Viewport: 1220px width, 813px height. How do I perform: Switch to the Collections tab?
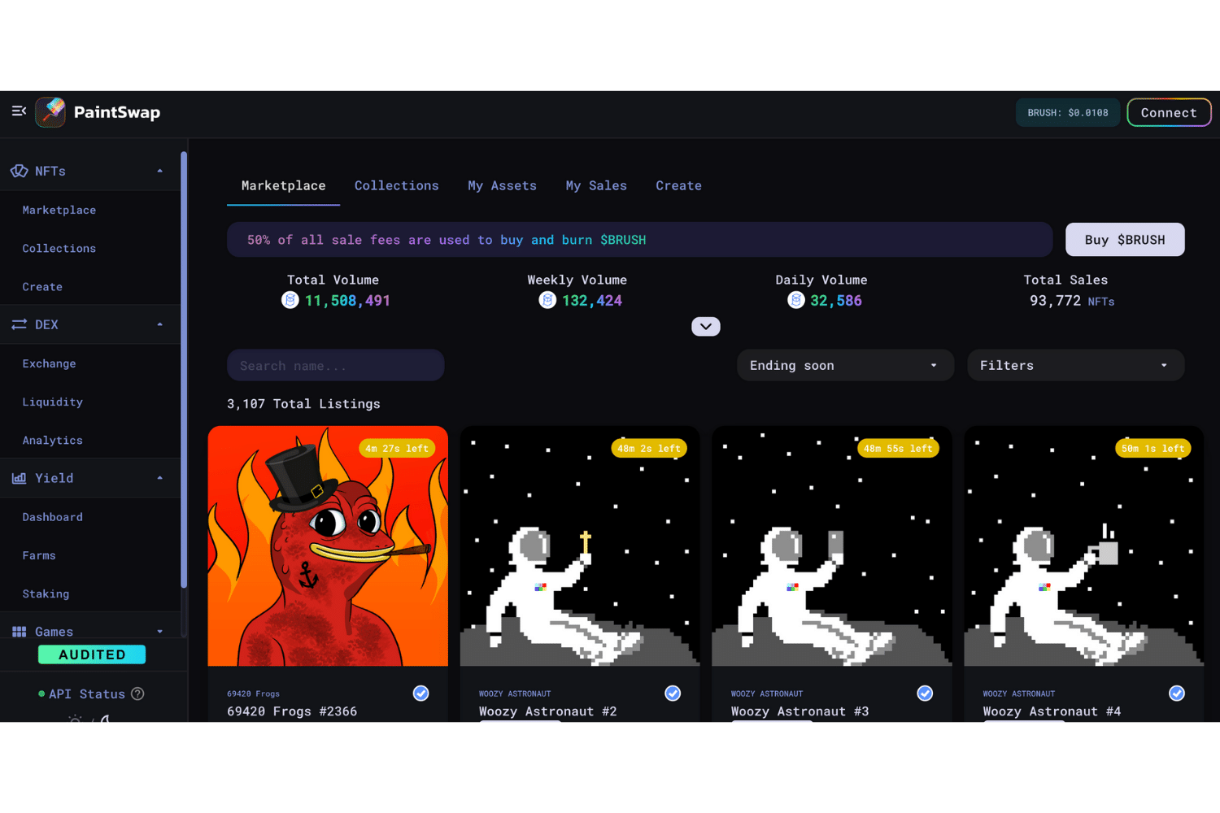[396, 185]
